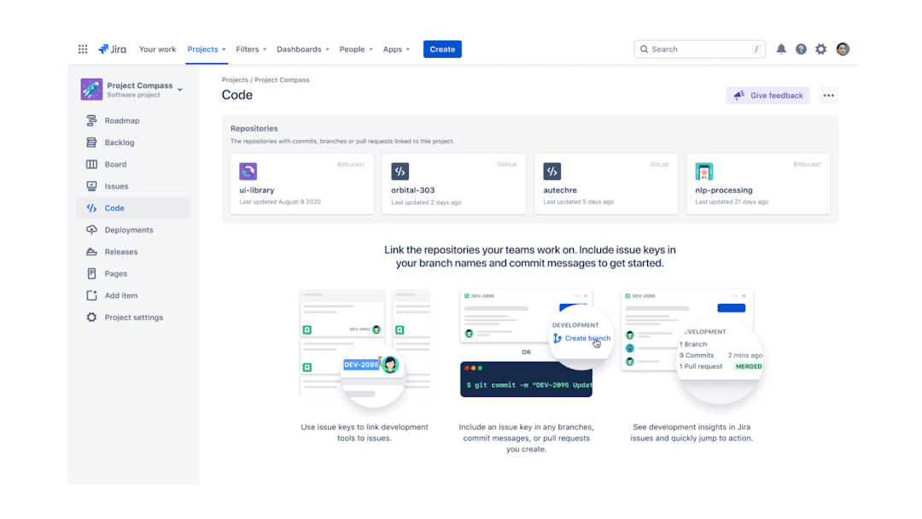Expand the Projects navigation menu
Screen dimensions: 922x519
[206, 49]
